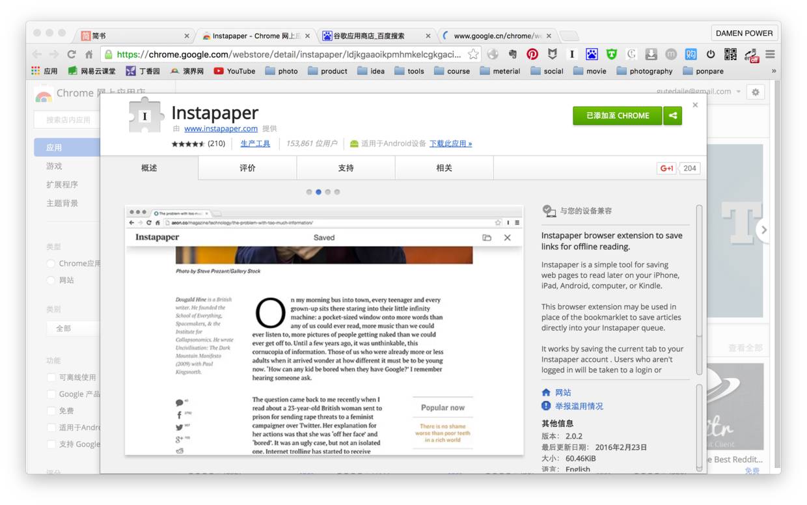807x505 pixels.
Task: Open the 全部 category dropdown
Action: [73, 328]
